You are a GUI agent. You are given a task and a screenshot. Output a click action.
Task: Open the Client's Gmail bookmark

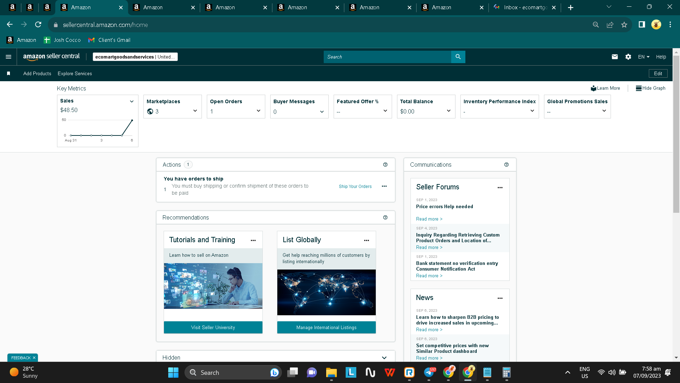point(109,40)
